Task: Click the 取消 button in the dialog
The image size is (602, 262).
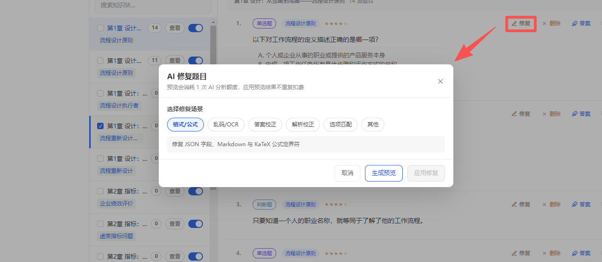Action: pyautogui.click(x=347, y=173)
